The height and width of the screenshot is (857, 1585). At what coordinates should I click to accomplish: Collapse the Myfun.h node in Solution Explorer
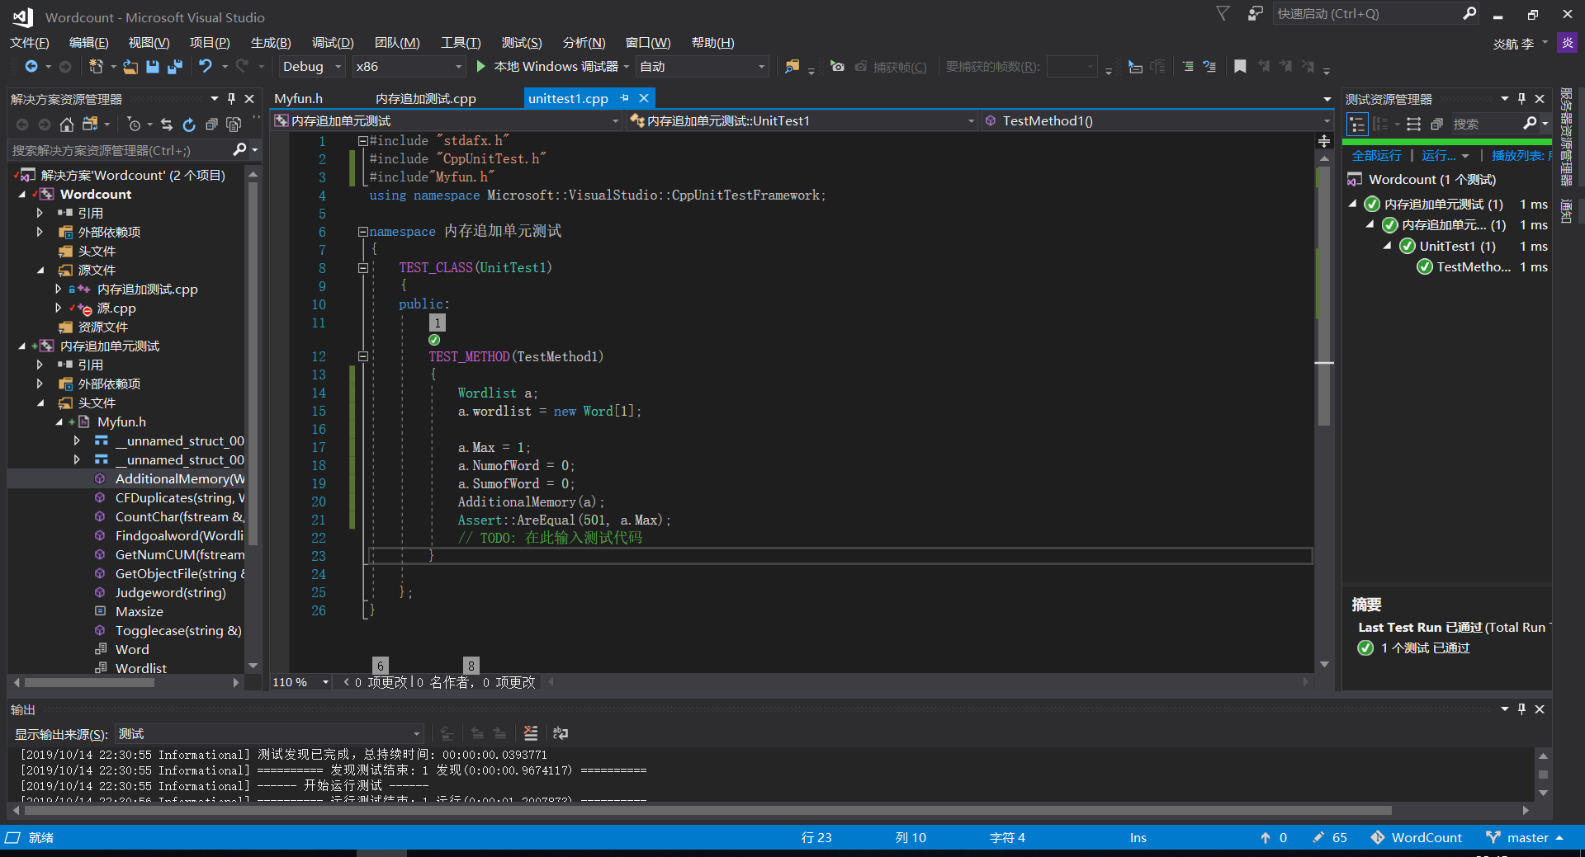click(59, 422)
